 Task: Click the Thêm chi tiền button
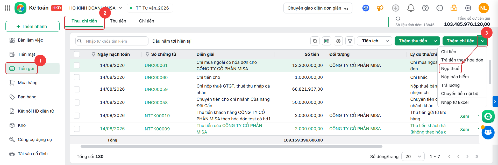pyautogui.click(x=460, y=41)
